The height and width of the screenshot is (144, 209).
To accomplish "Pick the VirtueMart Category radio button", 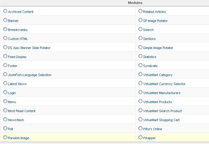I will (x=140, y=74).
